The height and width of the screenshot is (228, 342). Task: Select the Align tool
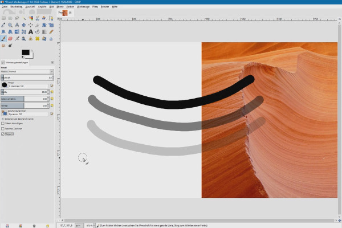(31, 25)
